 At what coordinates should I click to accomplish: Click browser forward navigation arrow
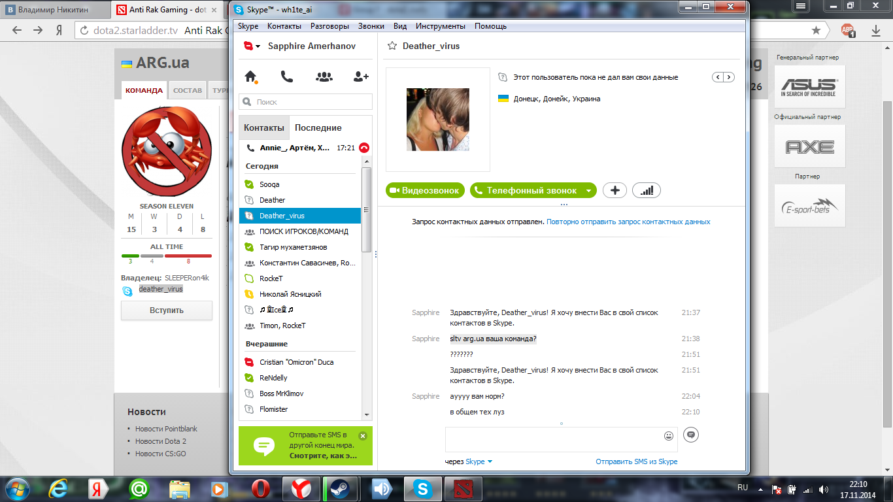click(38, 31)
